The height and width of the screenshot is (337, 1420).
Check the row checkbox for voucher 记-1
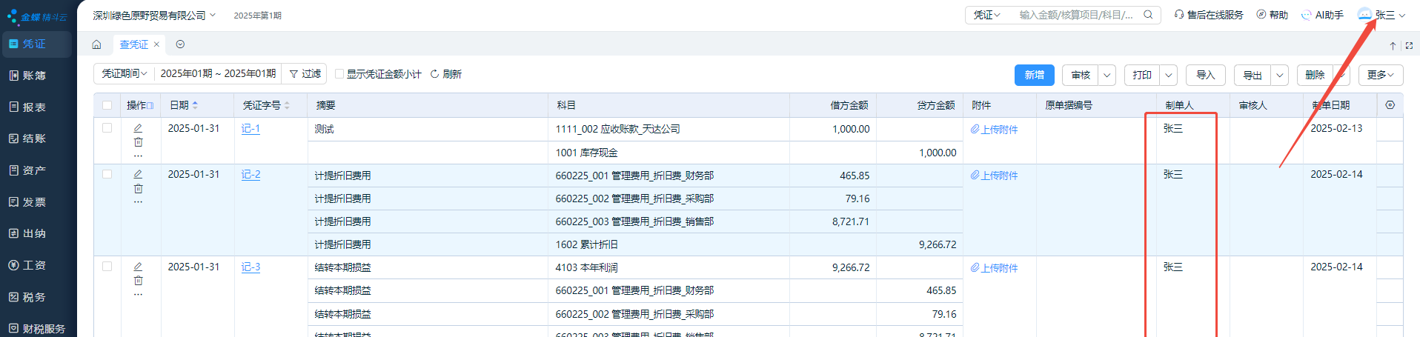107,128
